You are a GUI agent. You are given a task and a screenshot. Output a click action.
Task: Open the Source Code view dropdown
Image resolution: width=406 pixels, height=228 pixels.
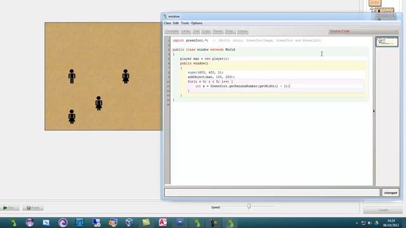(363, 31)
